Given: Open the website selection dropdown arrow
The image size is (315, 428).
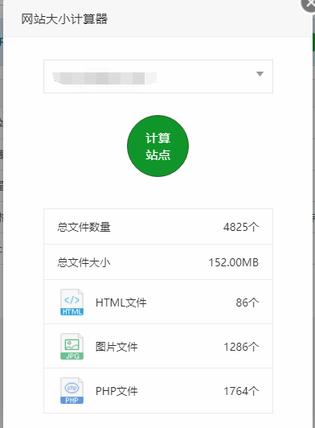Looking at the screenshot, I should (260, 74).
